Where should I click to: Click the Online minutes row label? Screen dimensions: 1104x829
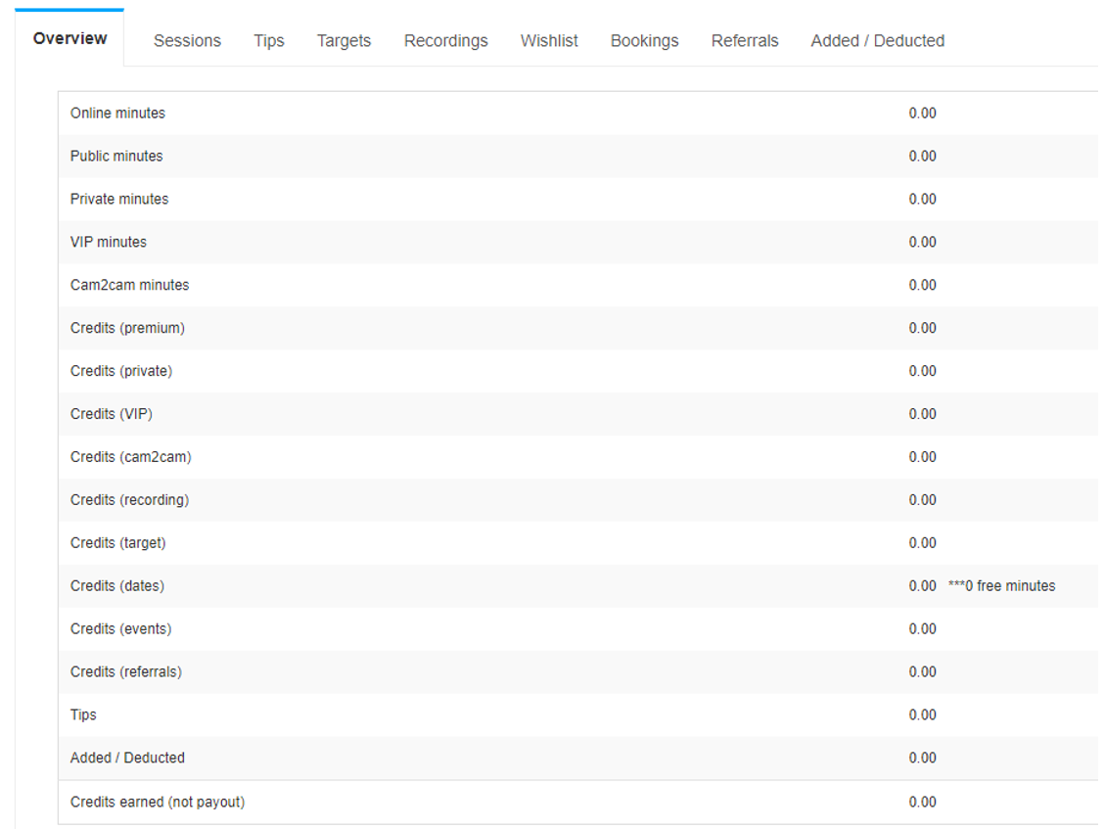pos(117,114)
